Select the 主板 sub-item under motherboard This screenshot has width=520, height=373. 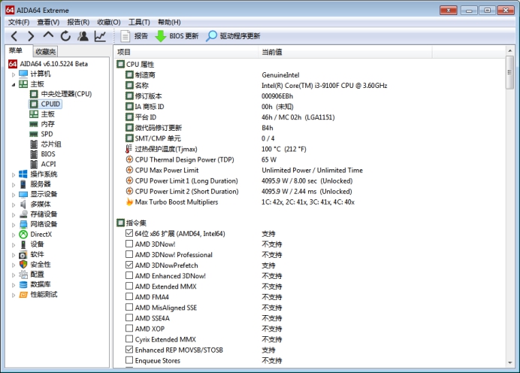coord(42,114)
